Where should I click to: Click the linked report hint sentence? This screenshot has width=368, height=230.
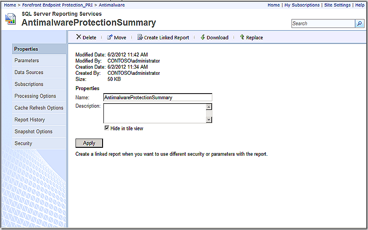tap(171, 154)
